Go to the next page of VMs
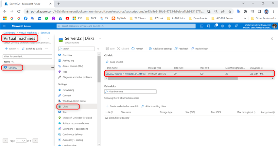The width and height of the screenshot is (278, 146). pos(35,141)
